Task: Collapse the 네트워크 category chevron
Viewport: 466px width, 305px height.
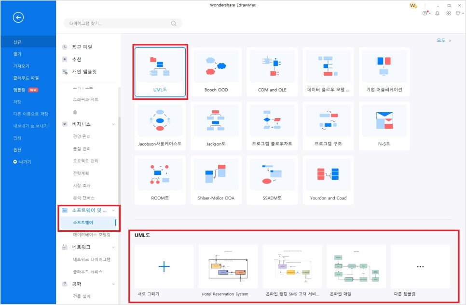Action: click(x=113, y=247)
